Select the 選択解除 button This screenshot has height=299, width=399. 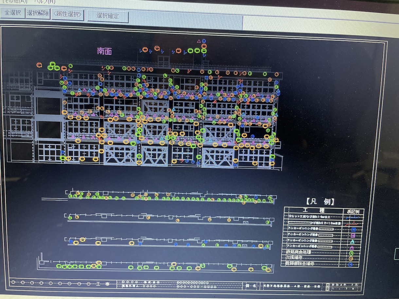[x=38, y=13]
